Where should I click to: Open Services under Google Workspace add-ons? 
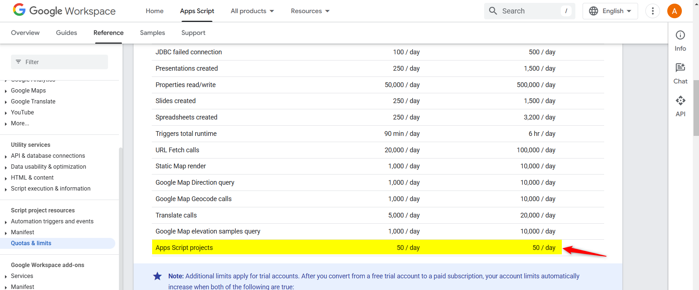pos(22,276)
